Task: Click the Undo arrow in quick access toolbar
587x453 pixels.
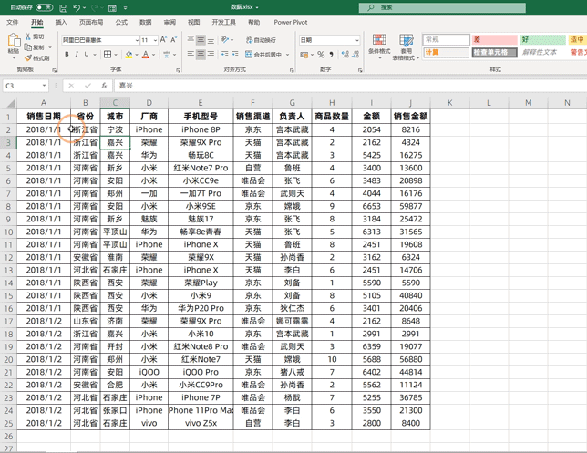Action: (77, 7)
